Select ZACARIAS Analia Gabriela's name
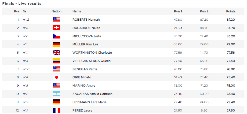247x114 pixels. point(92,94)
